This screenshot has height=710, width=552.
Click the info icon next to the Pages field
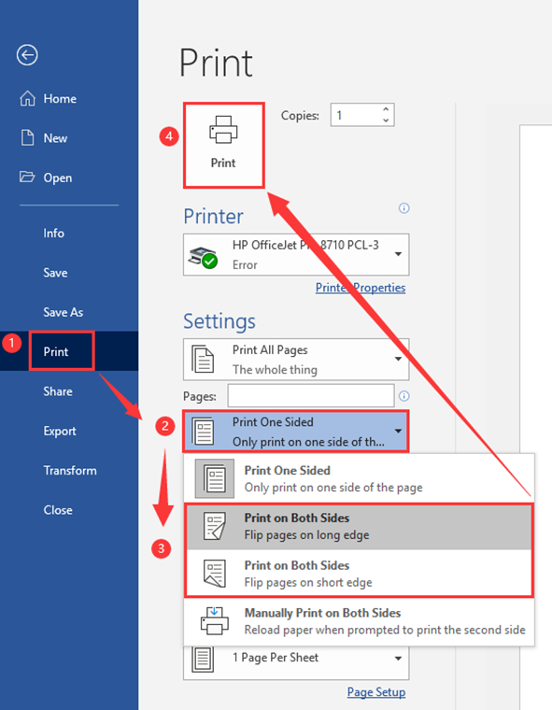tap(403, 396)
